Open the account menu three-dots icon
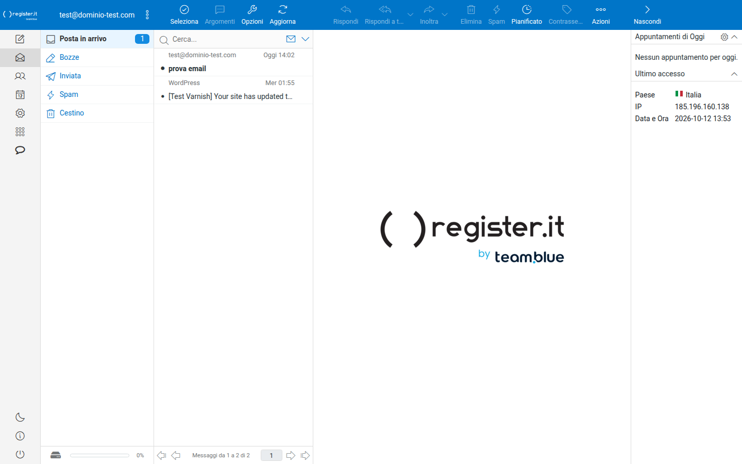The height and width of the screenshot is (464, 742). point(147,15)
